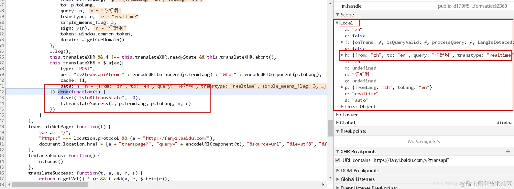This screenshot has width=514, height=189.
Task: Click the horizontal scrollbar thumb under code
Action: point(50,185)
